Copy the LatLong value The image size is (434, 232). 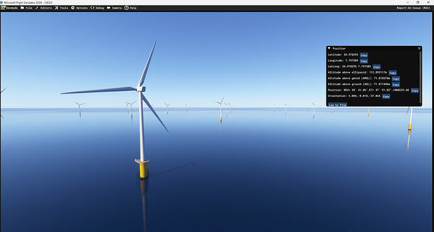(x=376, y=67)
